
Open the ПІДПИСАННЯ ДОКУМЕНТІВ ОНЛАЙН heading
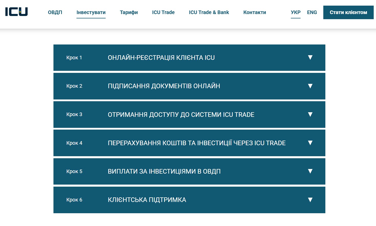point(164,86)
